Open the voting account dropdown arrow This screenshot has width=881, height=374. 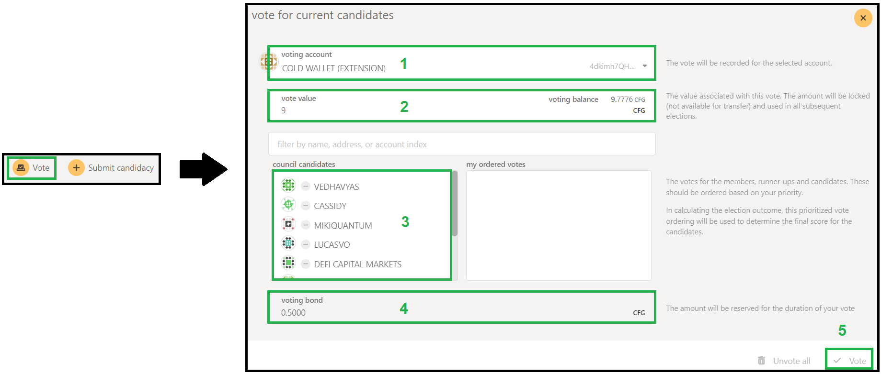point(645,66)
